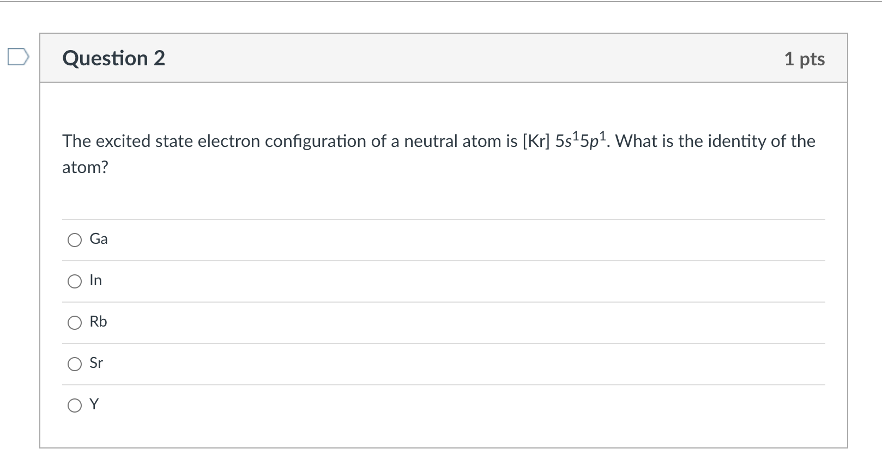882x467 pixels.
Task: Click the "Rb" answer label text
Action: tap(99, 322)
